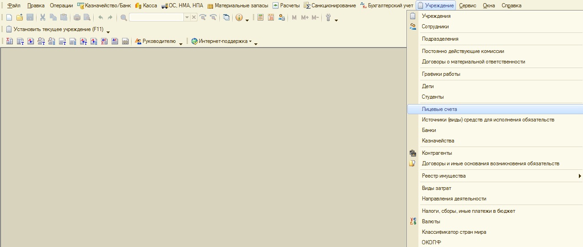Open the Интернет-поддержка dropdown
This screenshot has height=247, width=583.
click(221, 41)
